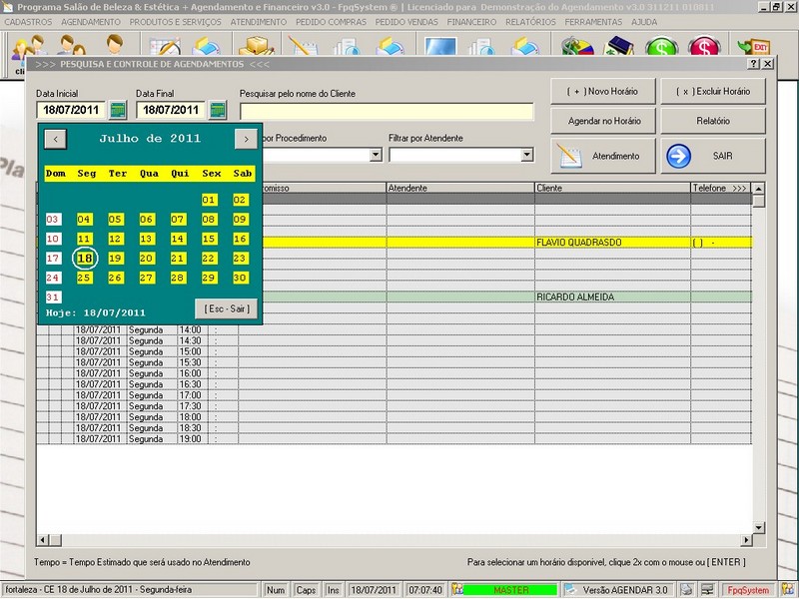799x599 pixels.
Task: Open the Relatórios menu
Action: click(530, 21)
